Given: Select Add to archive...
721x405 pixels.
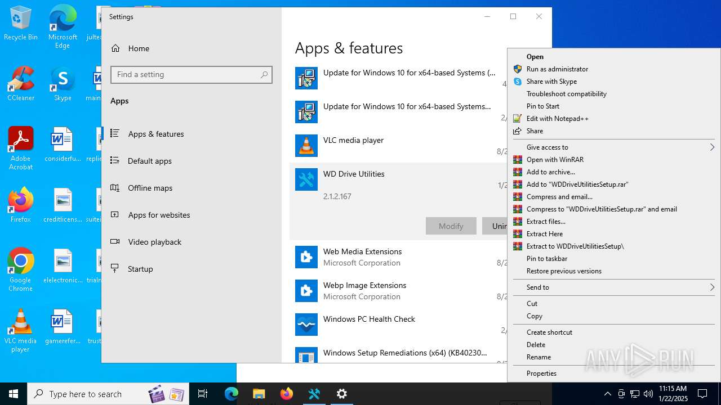Looking at the screenshot, I should pos(614,172).
